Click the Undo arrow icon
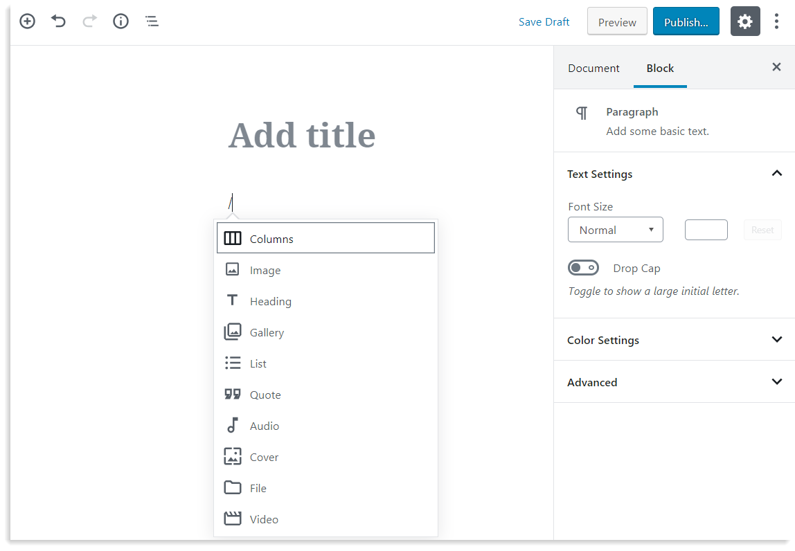The height and width of the screenshot is (551, 795). tap(58, 21)
